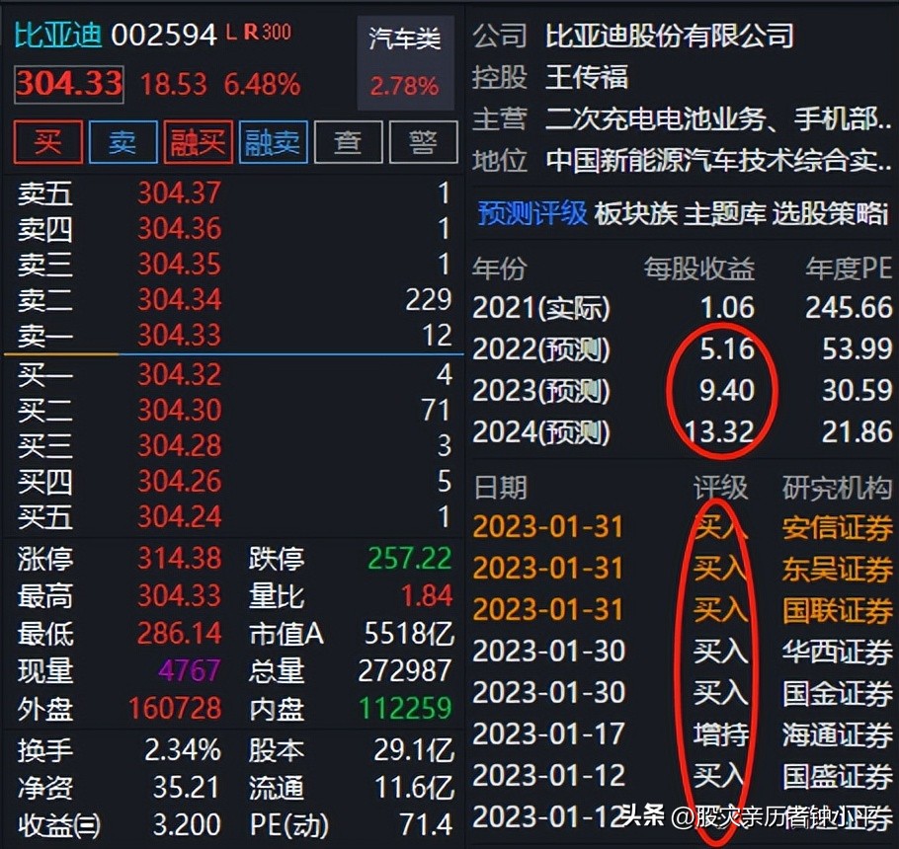This screenshot has height=849, width=899.
Task: Click the 买 (Buy) button
Action: click(x=46, y=142)
